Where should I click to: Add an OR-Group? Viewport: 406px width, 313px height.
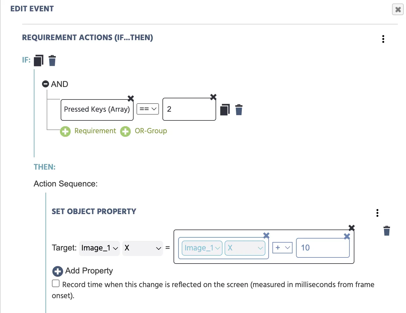(144, 131)
